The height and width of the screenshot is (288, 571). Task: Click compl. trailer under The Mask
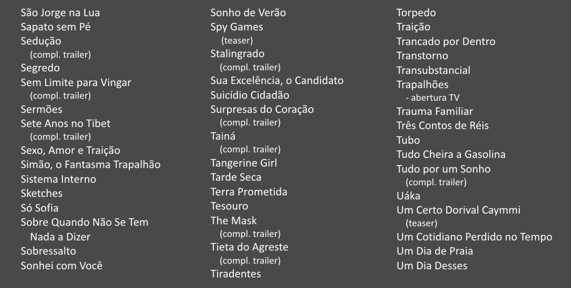250,234
